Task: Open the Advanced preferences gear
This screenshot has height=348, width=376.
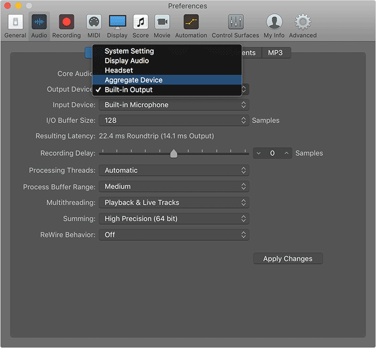Action: [x=303, y=26]
